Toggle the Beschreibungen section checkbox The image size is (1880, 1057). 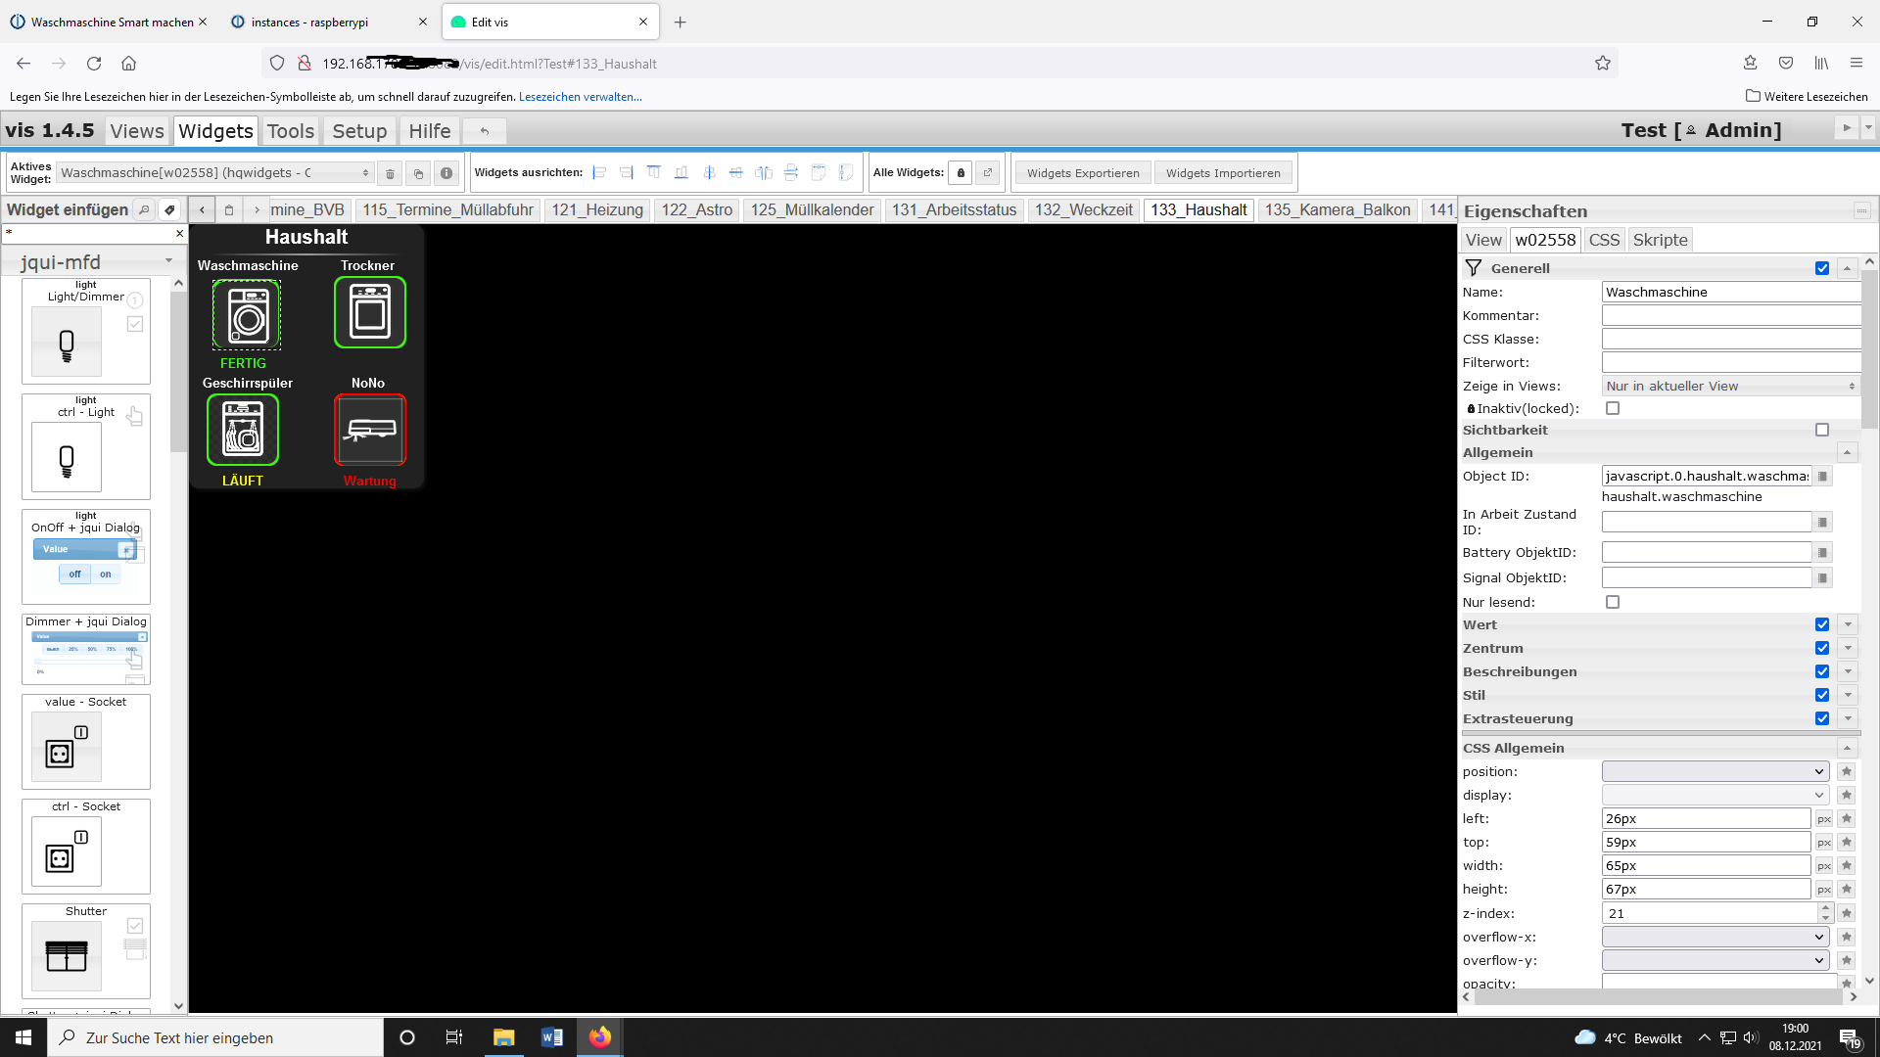(x=1822, y=671)
